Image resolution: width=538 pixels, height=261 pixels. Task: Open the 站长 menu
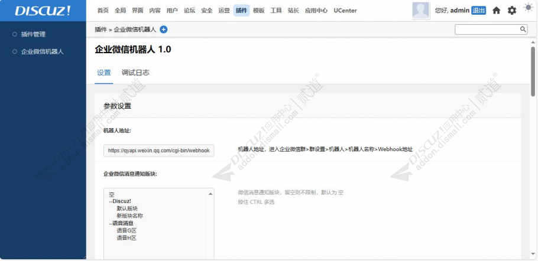click(293, 11)
